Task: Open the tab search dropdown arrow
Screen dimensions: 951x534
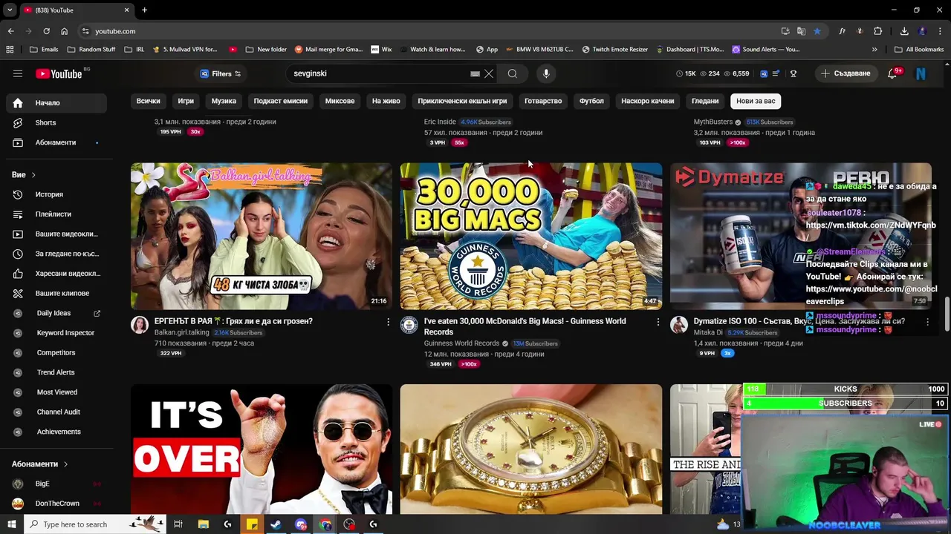Action: (x=10, y=10)
